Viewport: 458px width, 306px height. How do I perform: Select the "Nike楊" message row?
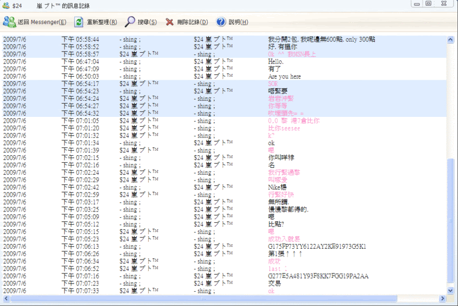(277, 187)
